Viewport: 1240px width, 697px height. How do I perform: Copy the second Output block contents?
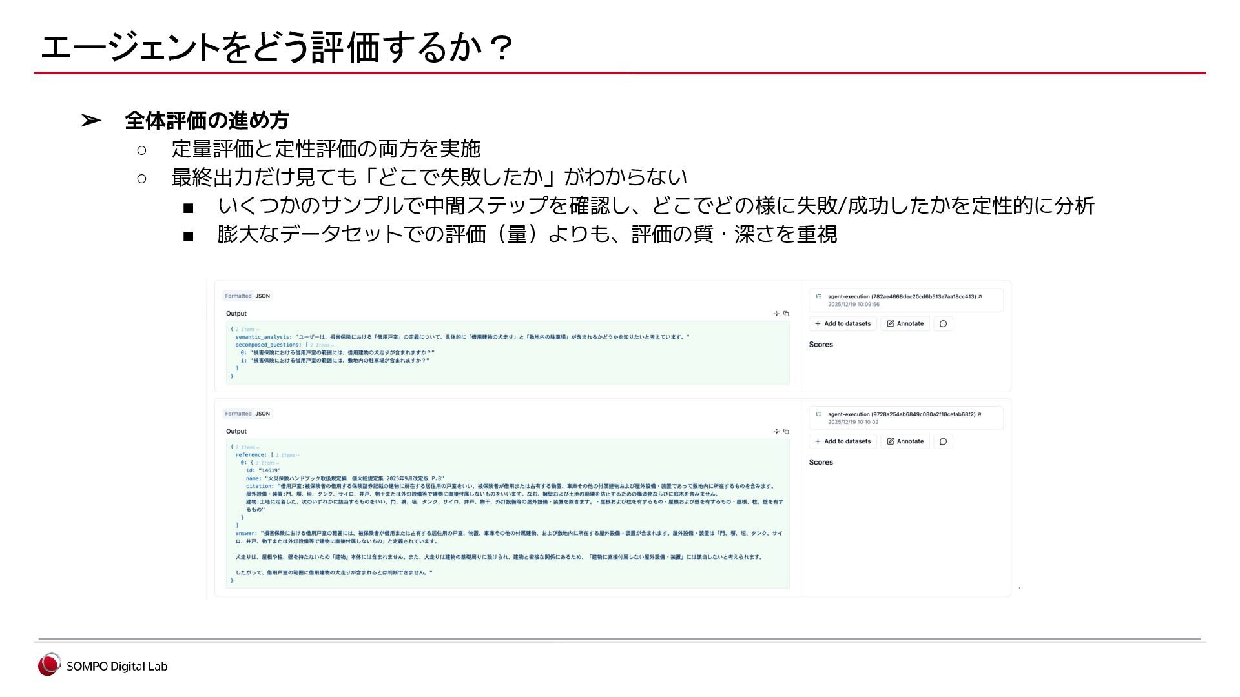point(786,431)
